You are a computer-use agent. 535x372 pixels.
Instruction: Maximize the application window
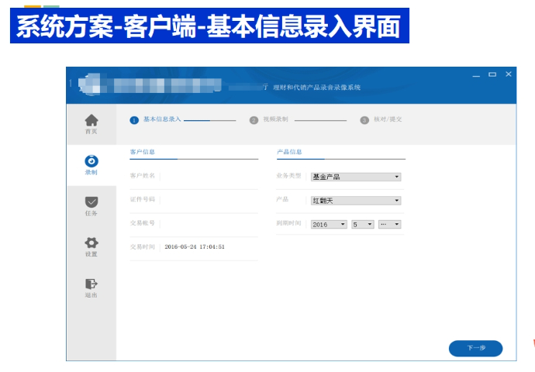point(492,74)
